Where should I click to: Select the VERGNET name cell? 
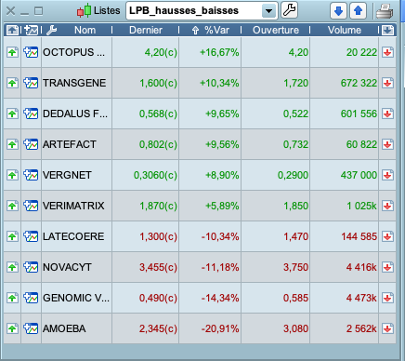coord(76,175)
